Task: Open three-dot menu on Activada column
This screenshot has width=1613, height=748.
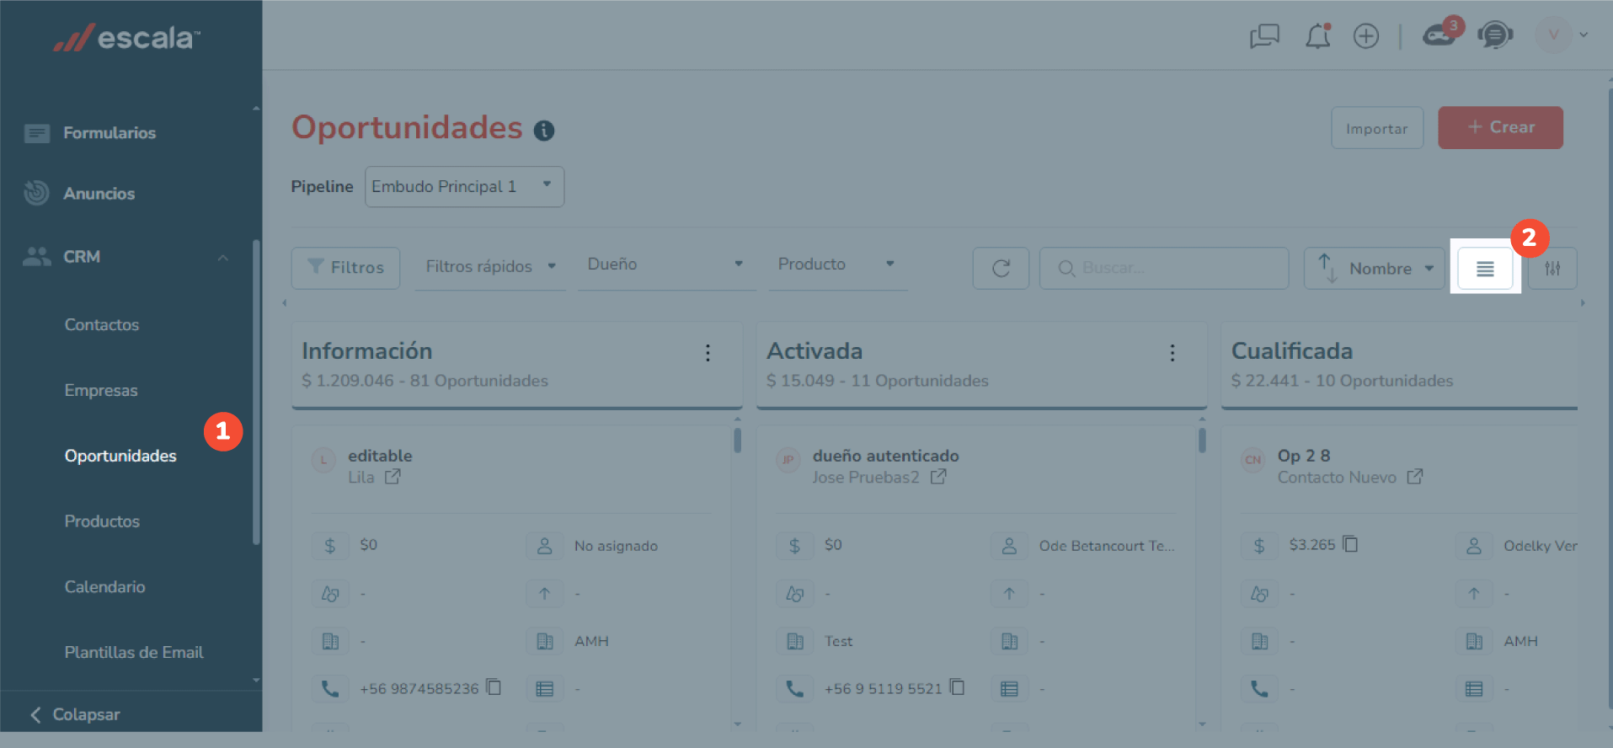Action: click(1172, 353)
